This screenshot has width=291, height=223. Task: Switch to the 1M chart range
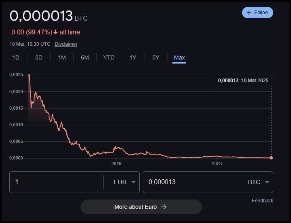[62, 57]
